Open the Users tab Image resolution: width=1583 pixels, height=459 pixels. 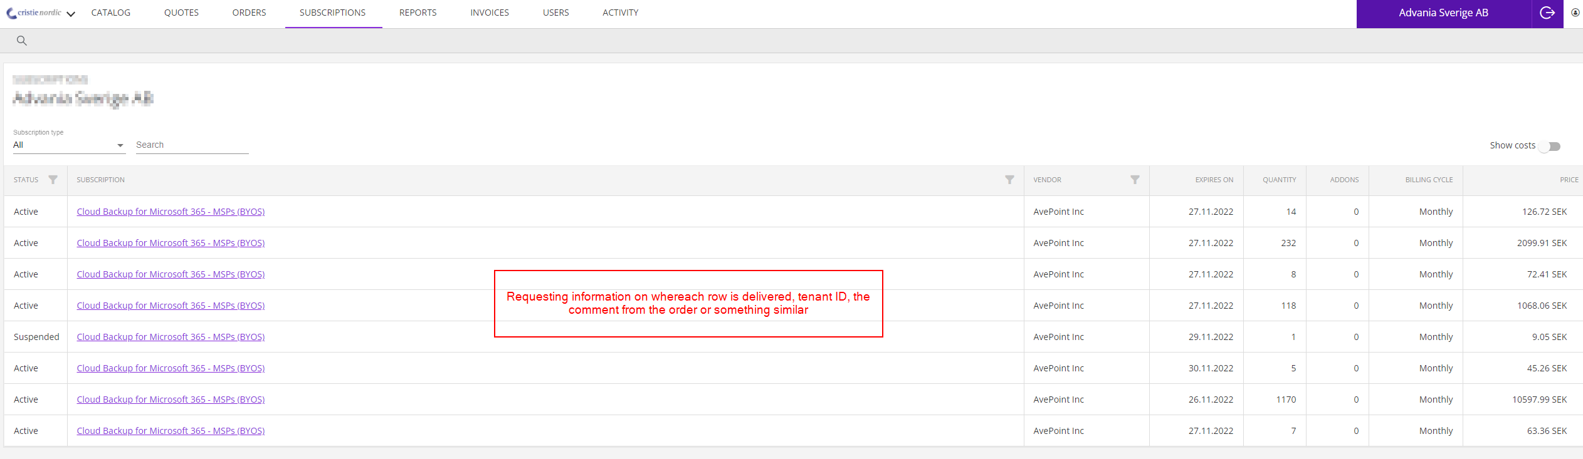pos(556,13)
